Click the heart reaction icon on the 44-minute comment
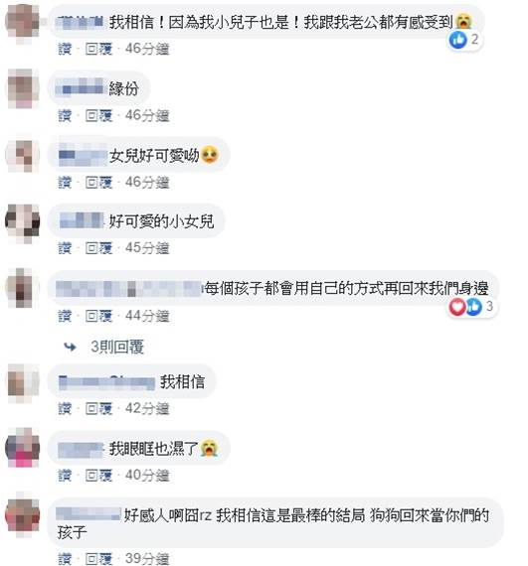This screenshot has width=528, height=566. pyautogui.click(x=457, y=307)
